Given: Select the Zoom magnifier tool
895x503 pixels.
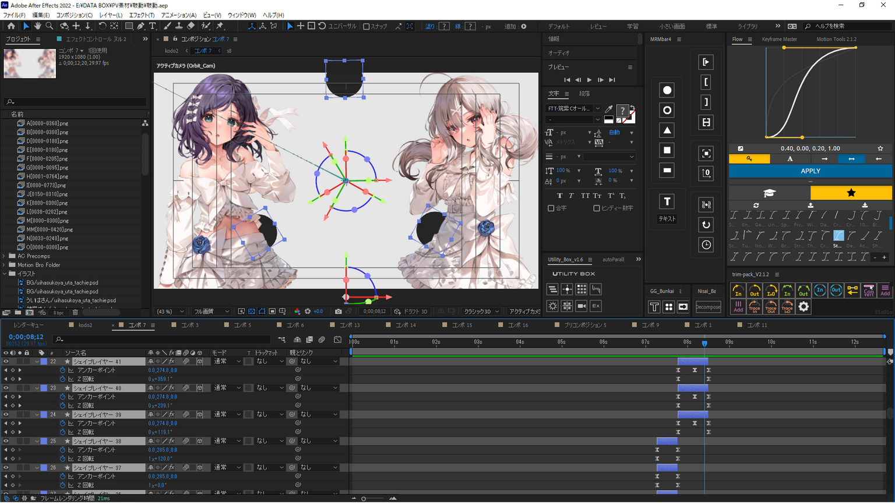Looking at the screenshot, I should [x=50, y=26].
